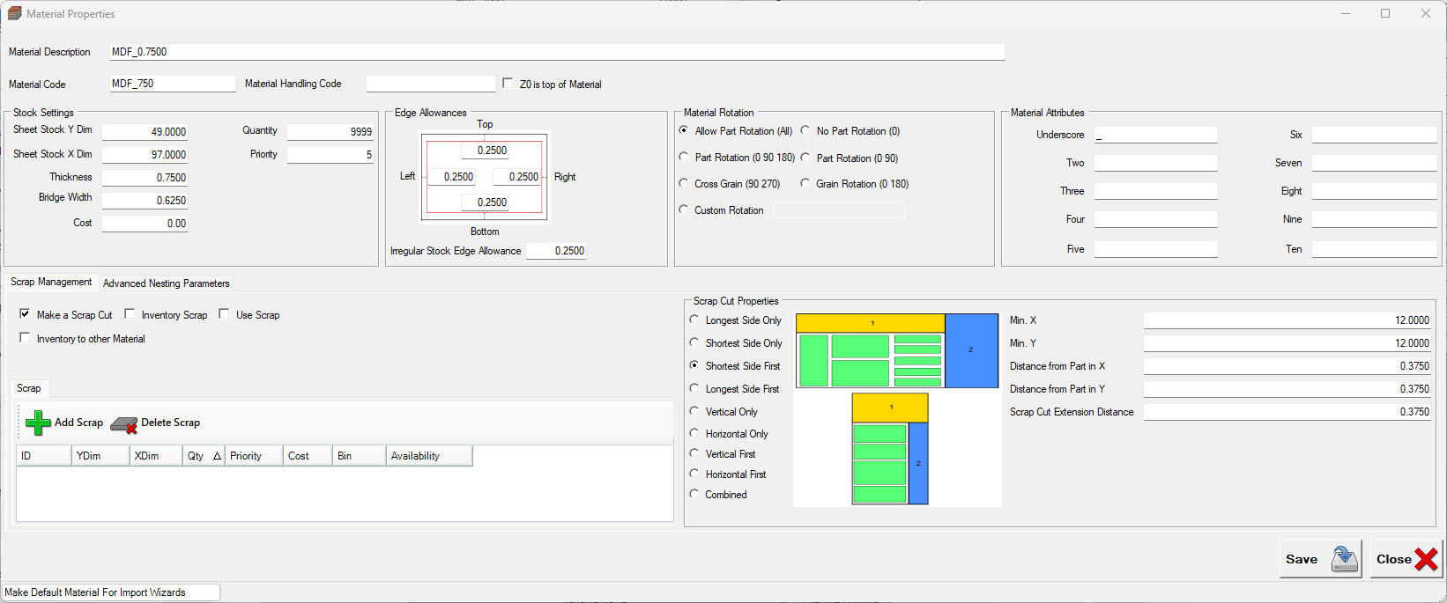
Task: Minimize the Material Properties window
Action: point(1346,13)
